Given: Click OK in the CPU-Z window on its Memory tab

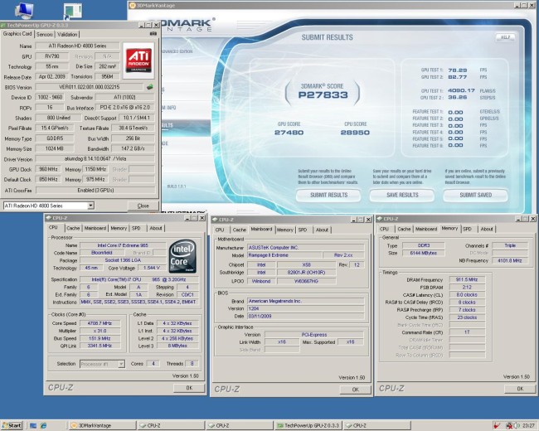Looking at the screenshot, I should pyautogui.click(x=520, y=389).
